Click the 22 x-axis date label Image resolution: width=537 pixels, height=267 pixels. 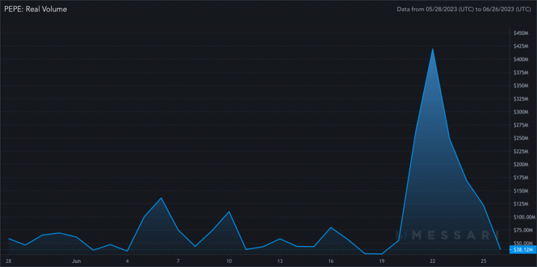point(432,261)
